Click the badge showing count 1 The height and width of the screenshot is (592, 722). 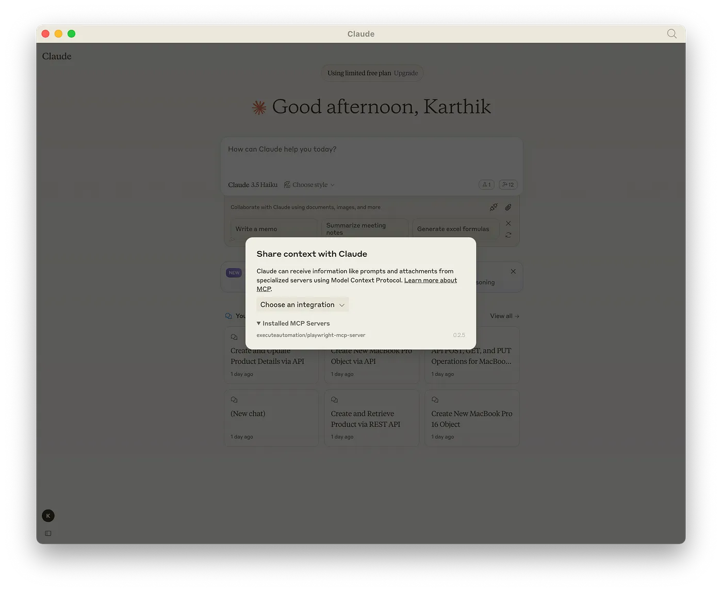pos(486,185)
